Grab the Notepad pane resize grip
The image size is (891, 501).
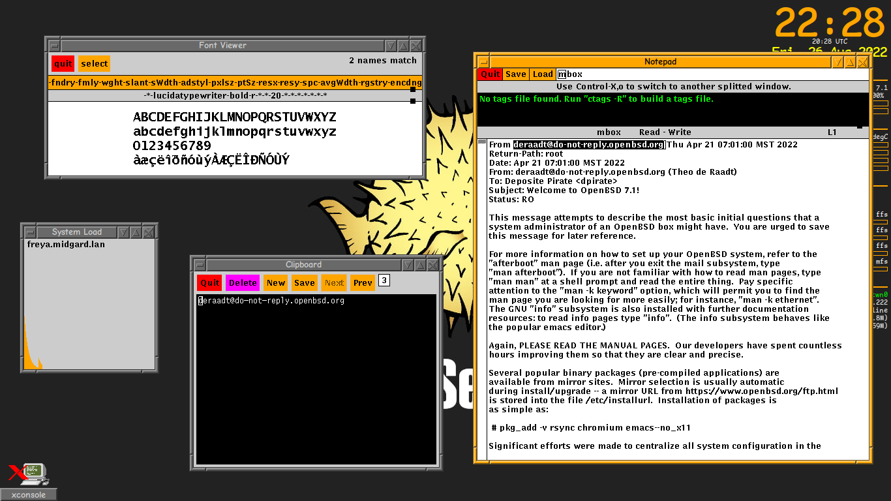[859, 126]
